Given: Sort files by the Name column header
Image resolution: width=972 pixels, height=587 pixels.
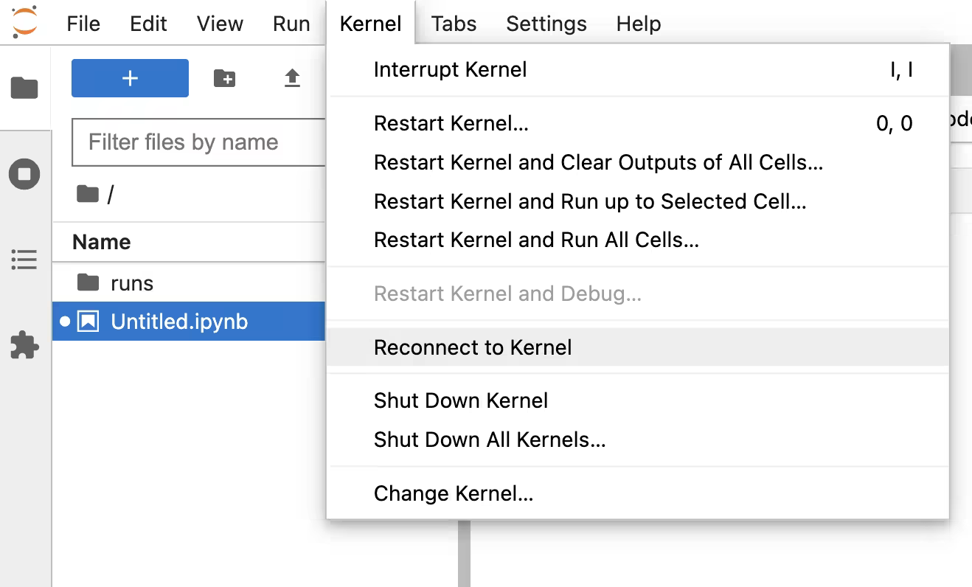Looking at the screenshot, I should coord(101,242).
